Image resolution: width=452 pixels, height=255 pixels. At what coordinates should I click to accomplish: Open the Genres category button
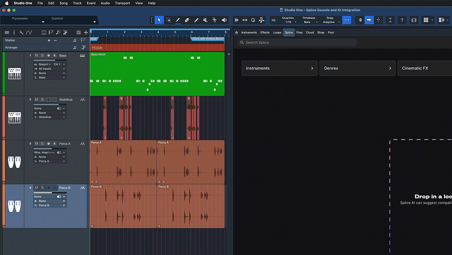[x=357, y=68]
